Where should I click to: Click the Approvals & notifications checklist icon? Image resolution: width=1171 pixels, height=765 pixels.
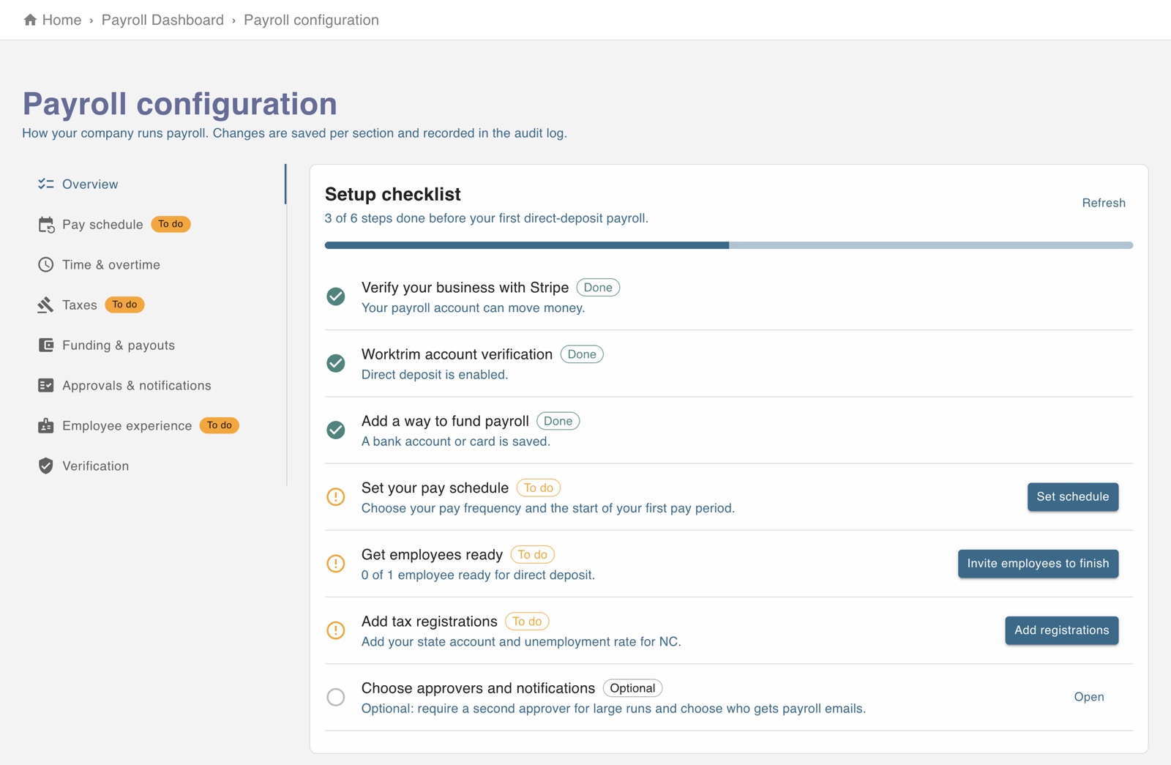click(x=46, y=385)
